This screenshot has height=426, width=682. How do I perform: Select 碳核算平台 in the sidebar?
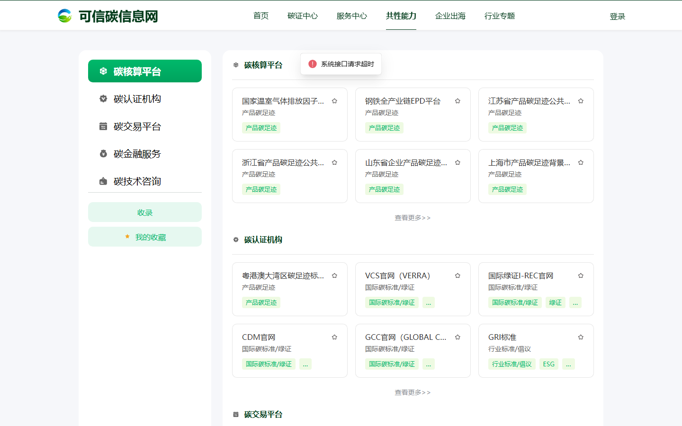tap(145, 71)
